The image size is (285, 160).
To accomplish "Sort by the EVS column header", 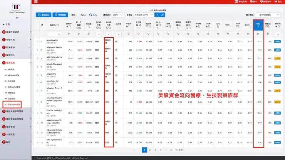I will point(218,25).
